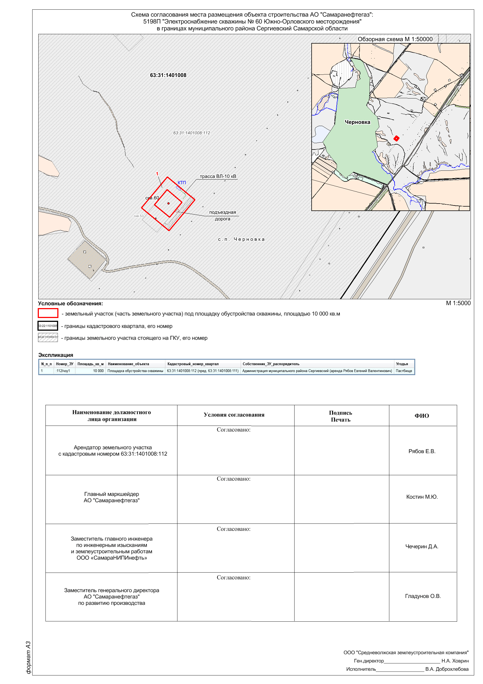Click the Условия согласования column header
The width and height of the screenshot is (483, 684).
pyautogui.click(x=234, y=415)
